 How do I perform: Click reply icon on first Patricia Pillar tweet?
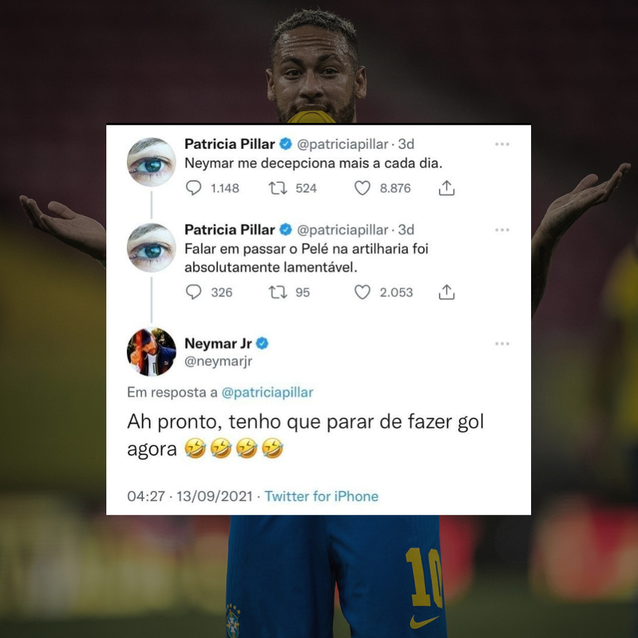pos(193,188)
